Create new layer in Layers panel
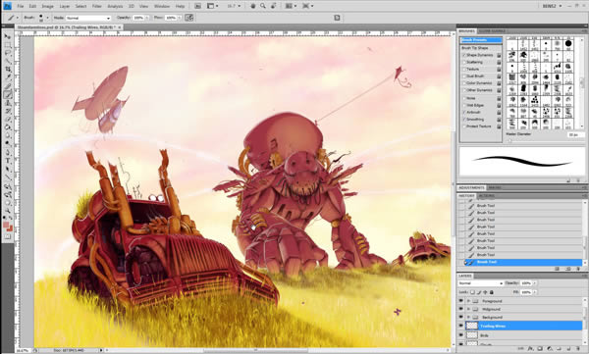589x354 pixels. [569, 349]
